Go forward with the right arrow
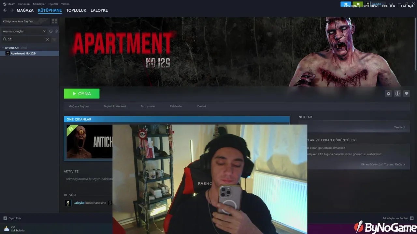The image size is (417, 234). pyautogui.click(x=12, y=10)
